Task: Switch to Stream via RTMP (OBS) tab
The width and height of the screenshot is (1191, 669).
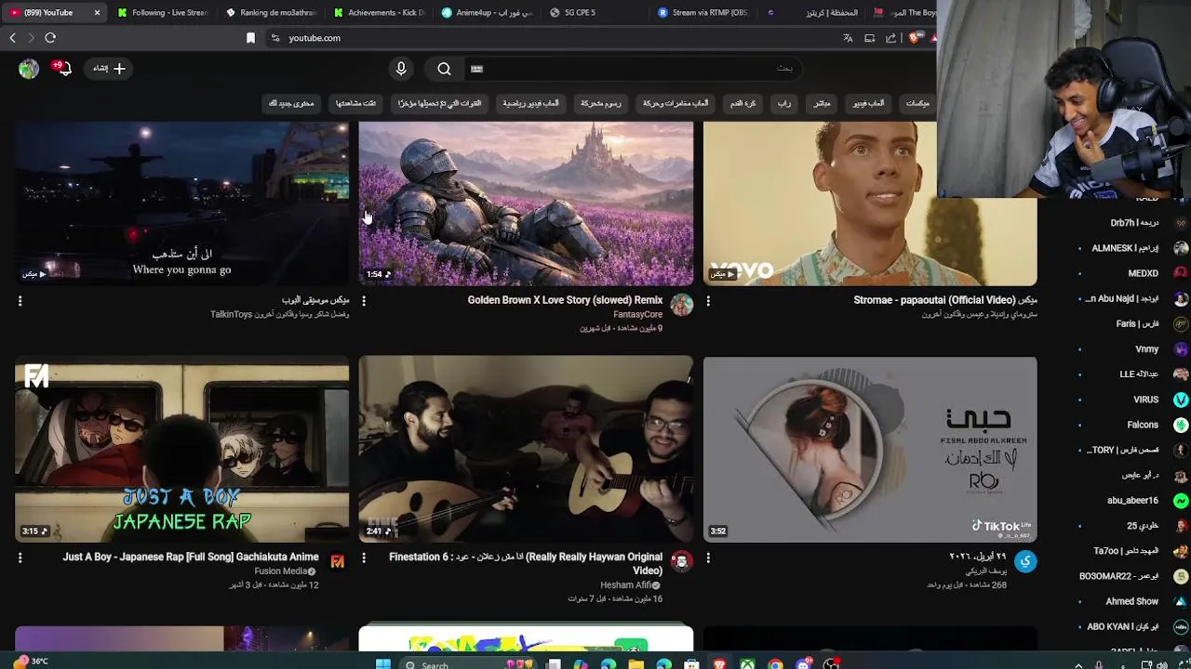Action: (703, 12)
